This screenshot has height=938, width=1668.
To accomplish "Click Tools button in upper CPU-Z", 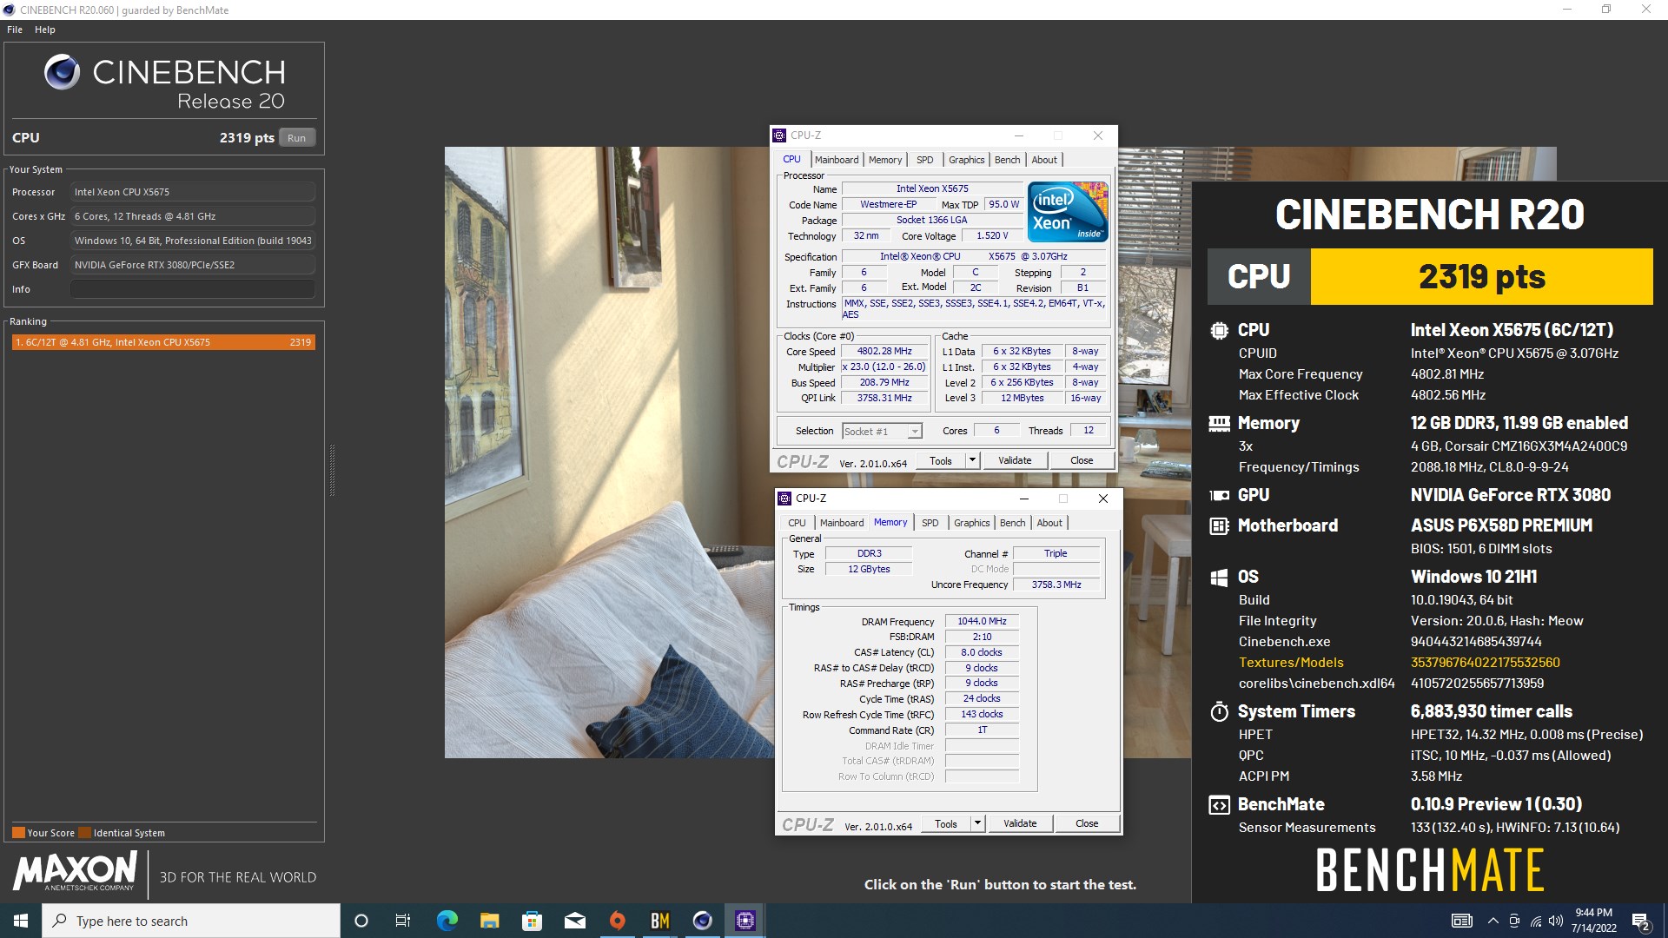I will coord(941,460).
